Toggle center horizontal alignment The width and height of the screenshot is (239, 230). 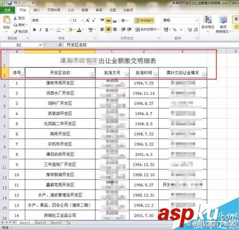(x=109, y=30)
